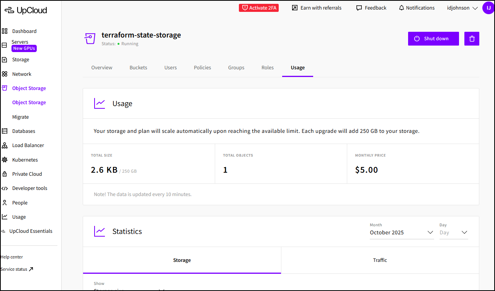Select the Databases icon in sidebar
Screen dimensions: 495x291
pos(5,131)
